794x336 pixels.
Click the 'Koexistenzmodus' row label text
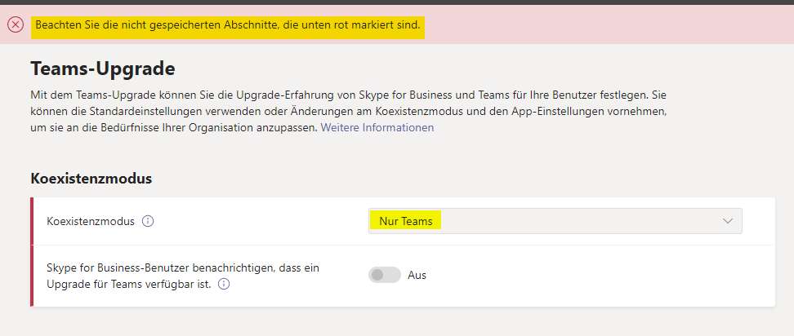click(x=91, y=221)
